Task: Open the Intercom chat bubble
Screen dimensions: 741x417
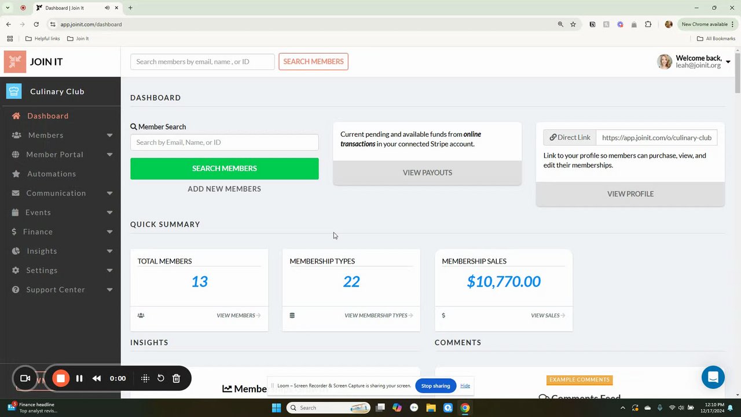Action: click(x=713, y=377)
